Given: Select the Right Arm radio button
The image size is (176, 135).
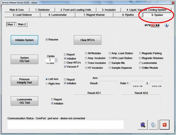Looking at the screenshot, I should tap(47, 84).
